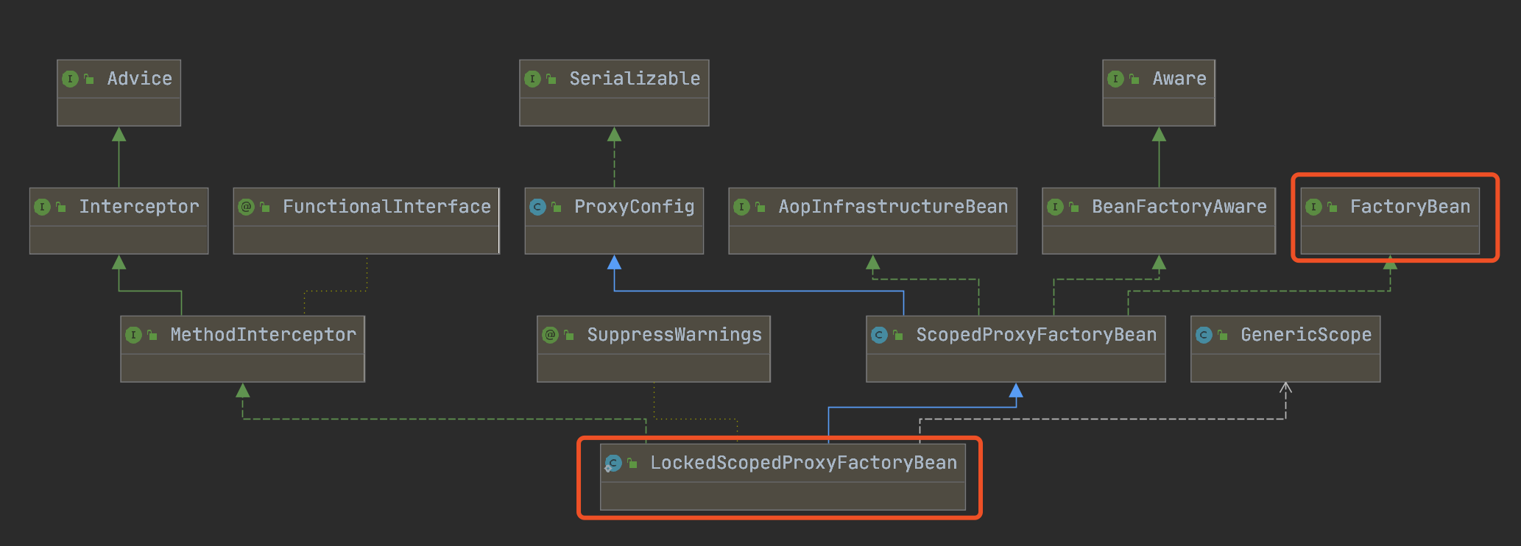Click the interface icon beside FactoryBean
Screen dimensions: 1521x546
(x=1313, y=207)
